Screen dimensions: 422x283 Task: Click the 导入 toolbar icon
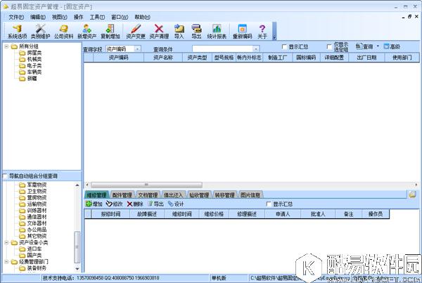tap(179, 32)
